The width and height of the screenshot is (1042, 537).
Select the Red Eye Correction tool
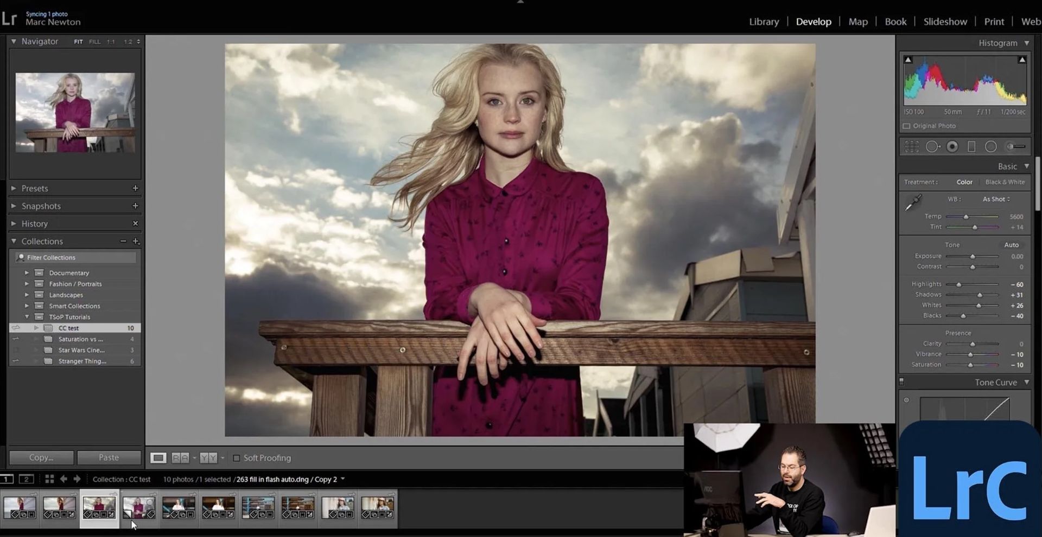[952, 146]
